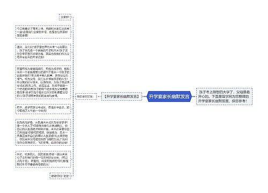This screenshot has height=193, width=268.
Task: Select the paragraph node mentioning 莘莘学子
Action: [x=43, y=132]
